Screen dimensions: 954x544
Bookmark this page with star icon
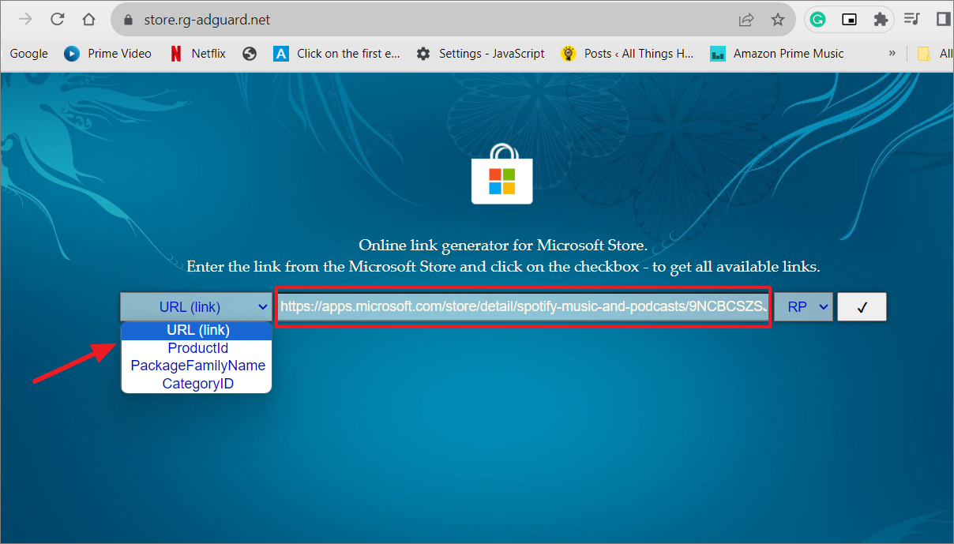(778, 20)
